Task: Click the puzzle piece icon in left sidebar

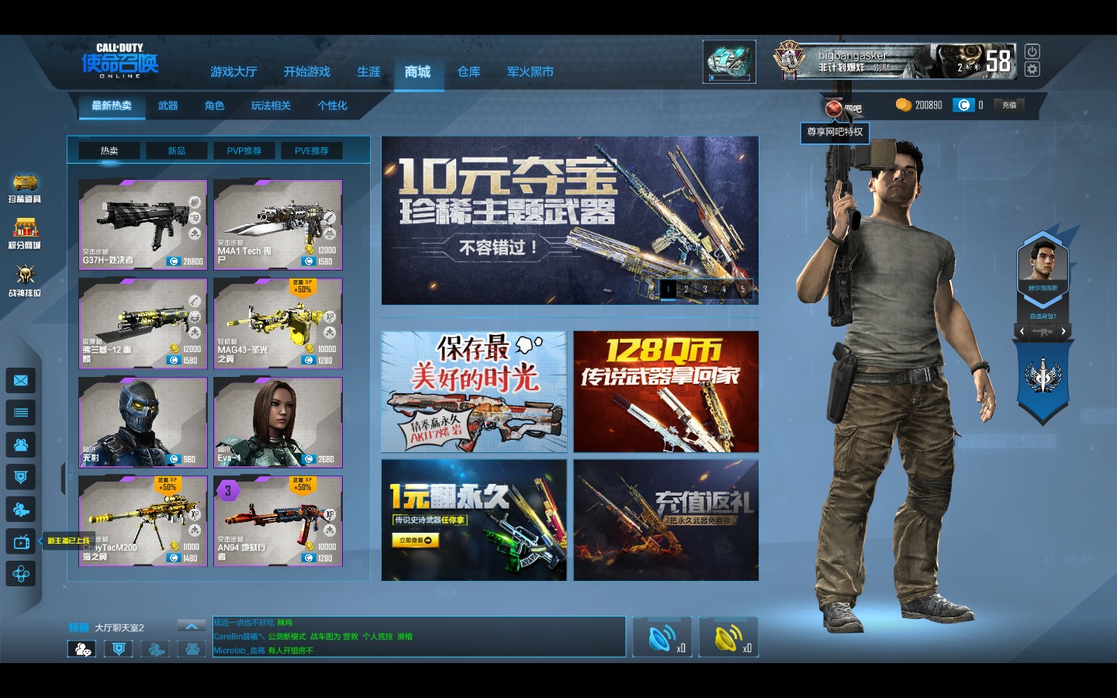Action: click(21, 510)
